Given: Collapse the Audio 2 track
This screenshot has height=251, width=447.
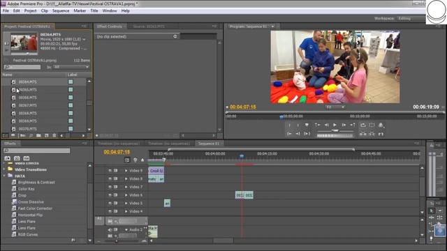Looking at the screenshot, I should pyautogui.click(x=126, y=229).
